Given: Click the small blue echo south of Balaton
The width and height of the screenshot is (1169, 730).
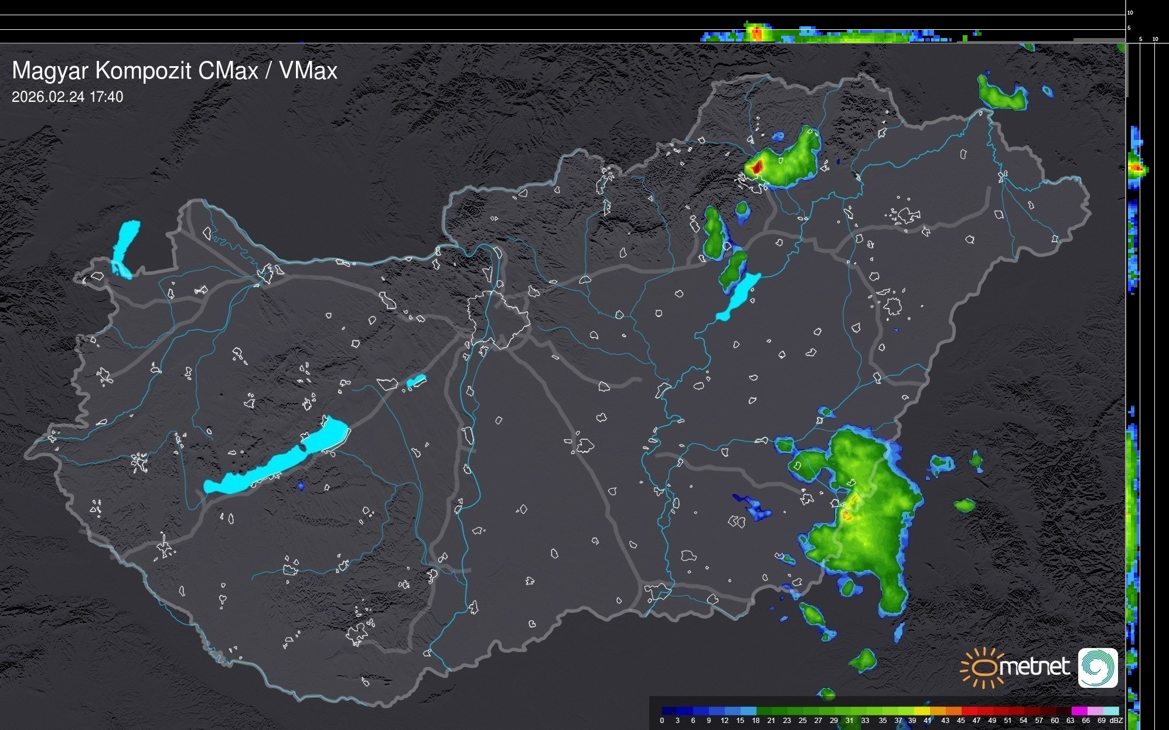Looking at the screenshot, I should tap(301, 486).
